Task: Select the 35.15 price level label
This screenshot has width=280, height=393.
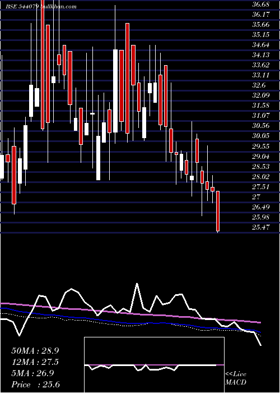Action: (x=261, y=35)
